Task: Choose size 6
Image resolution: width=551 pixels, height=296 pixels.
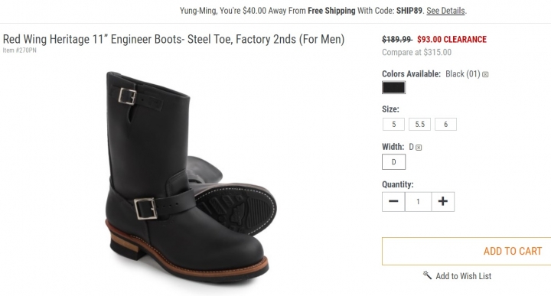Action: pyautogui.click(x=445, y=125)
